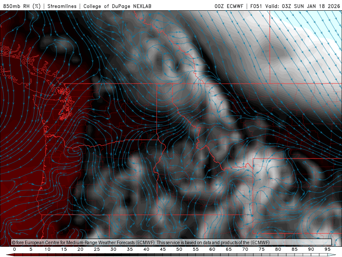The height and width of the screenshot is (257, 342).
Task: Select the "95" legend number
Action: pos(327,249)
